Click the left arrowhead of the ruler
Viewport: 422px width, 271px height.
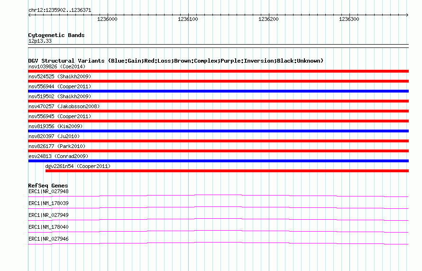(29, 15)
